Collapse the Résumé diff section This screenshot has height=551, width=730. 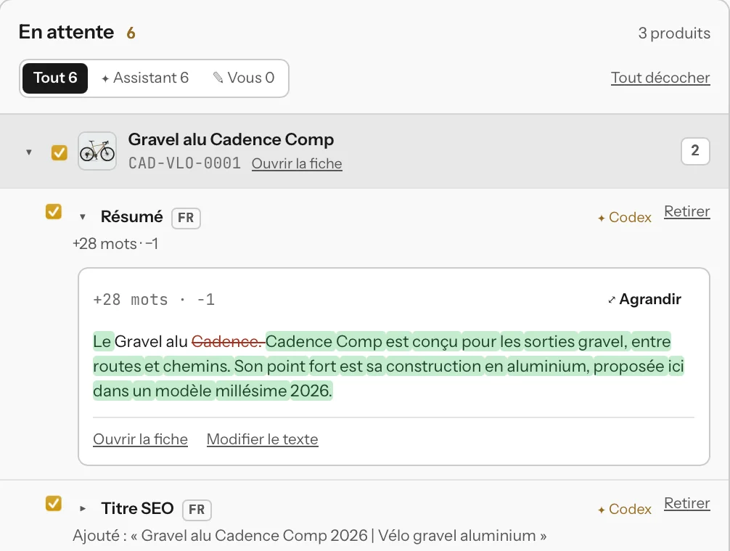83,216
